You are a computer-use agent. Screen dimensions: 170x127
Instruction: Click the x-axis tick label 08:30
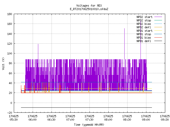[127, 120]
